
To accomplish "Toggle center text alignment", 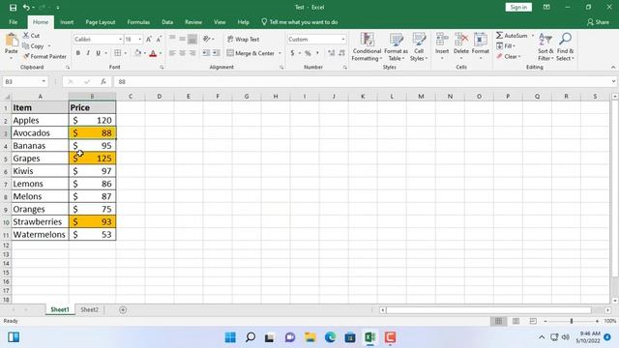I will click(183, 53).
